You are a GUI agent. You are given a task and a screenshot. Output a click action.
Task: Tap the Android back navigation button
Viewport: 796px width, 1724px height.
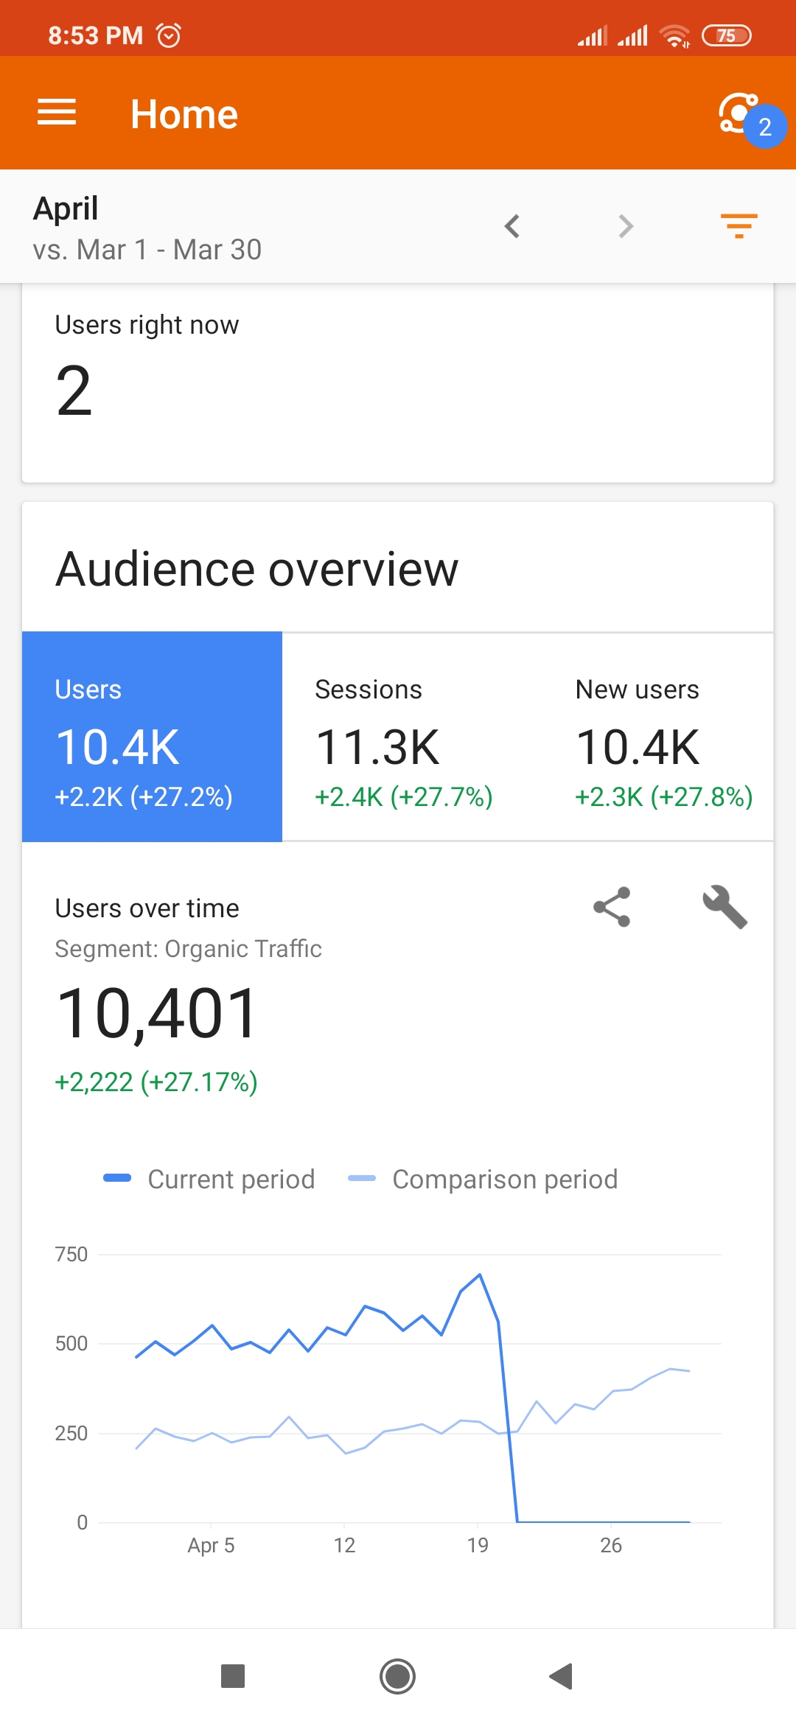pyautogui.click(x=562, y=1676)
